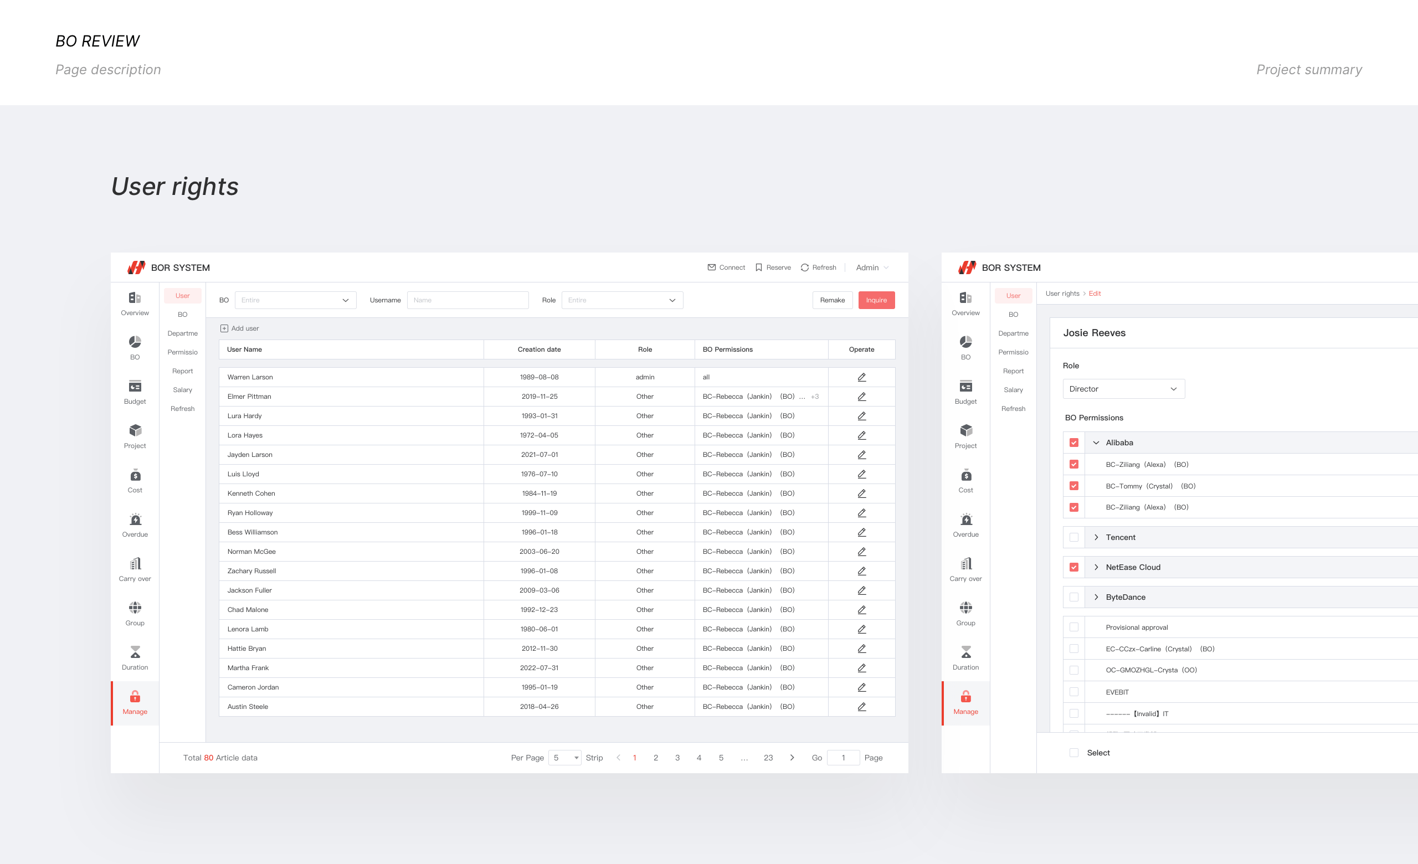
Task: Click the Username input field
Action: point(468,300)
